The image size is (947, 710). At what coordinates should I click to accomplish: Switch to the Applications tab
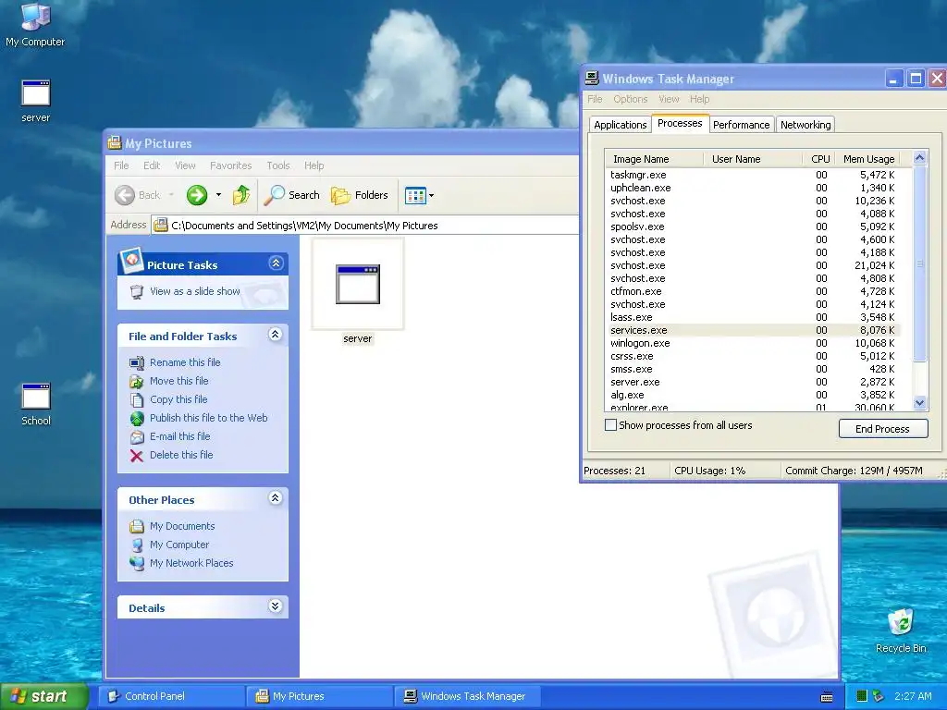tap(621, 125)
